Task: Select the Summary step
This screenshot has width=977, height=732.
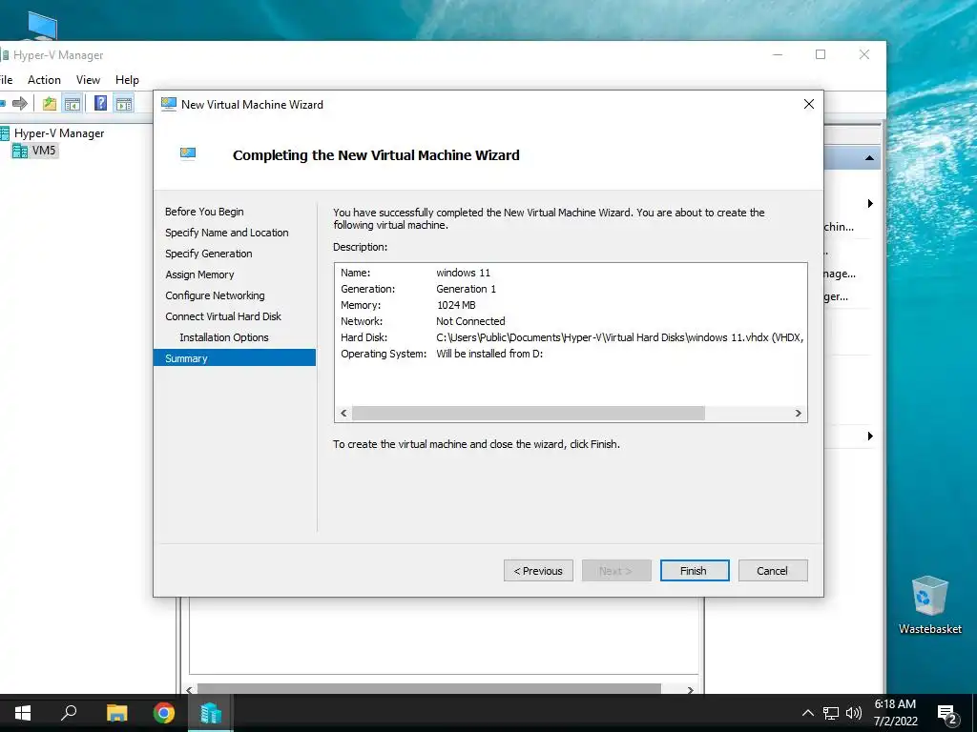Action: (235, 358)
